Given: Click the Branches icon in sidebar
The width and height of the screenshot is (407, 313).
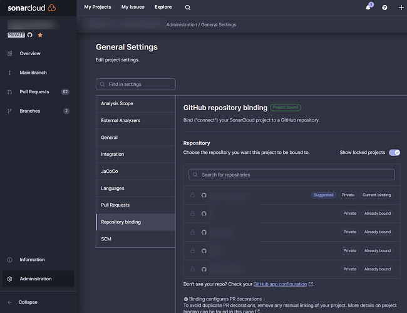Looking at the screenshot, I should point(9,111).
